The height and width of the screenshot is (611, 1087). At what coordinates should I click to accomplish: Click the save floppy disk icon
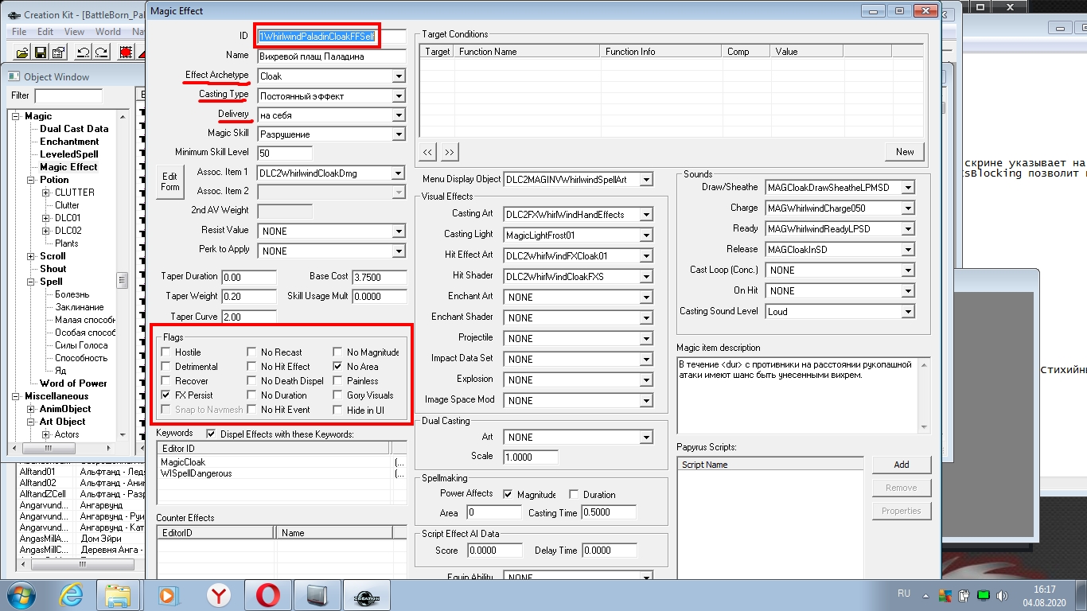[40, 53]
